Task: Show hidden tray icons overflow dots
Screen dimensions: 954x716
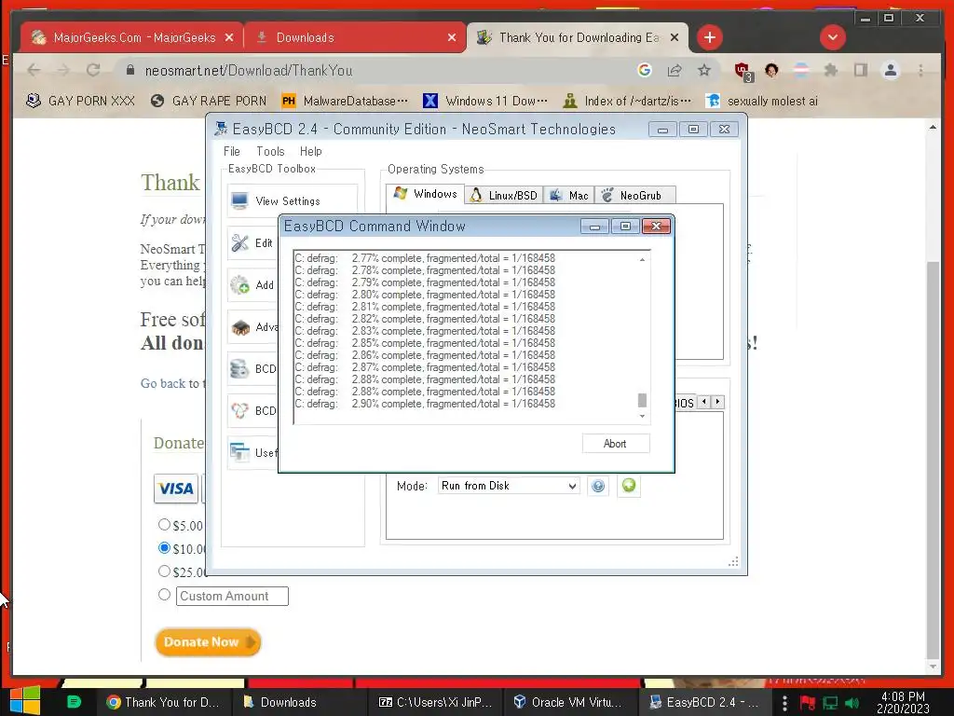Action: pos(784,703)
